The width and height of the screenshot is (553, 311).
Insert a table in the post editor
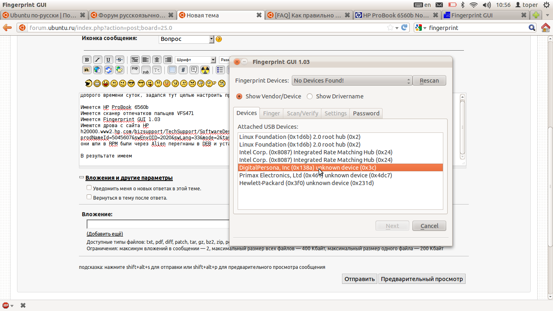tap(172, 70)
